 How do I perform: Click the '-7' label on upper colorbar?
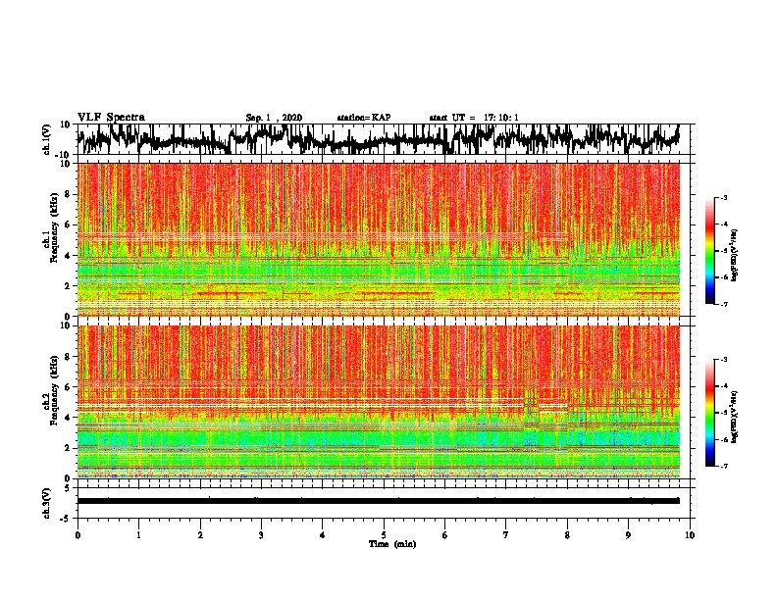(723, 304)
